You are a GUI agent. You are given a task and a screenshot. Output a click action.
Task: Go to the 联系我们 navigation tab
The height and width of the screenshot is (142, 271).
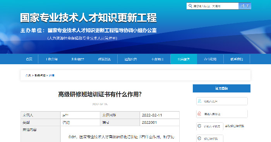pos(237,59)
